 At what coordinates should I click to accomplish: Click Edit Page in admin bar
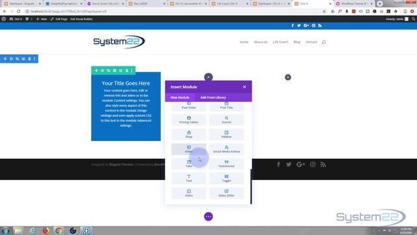point(59,19)
